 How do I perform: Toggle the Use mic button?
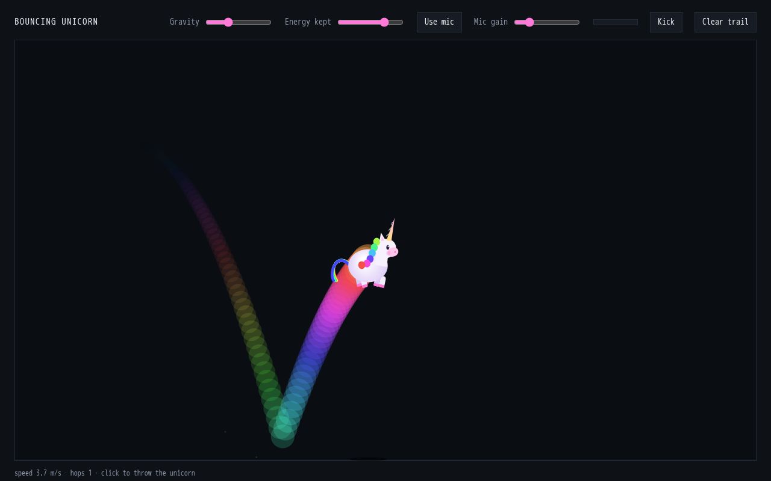coord(439,22)
